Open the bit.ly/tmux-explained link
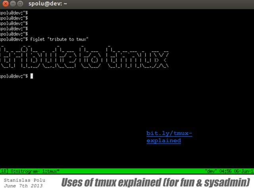 [x=169, y=137]
